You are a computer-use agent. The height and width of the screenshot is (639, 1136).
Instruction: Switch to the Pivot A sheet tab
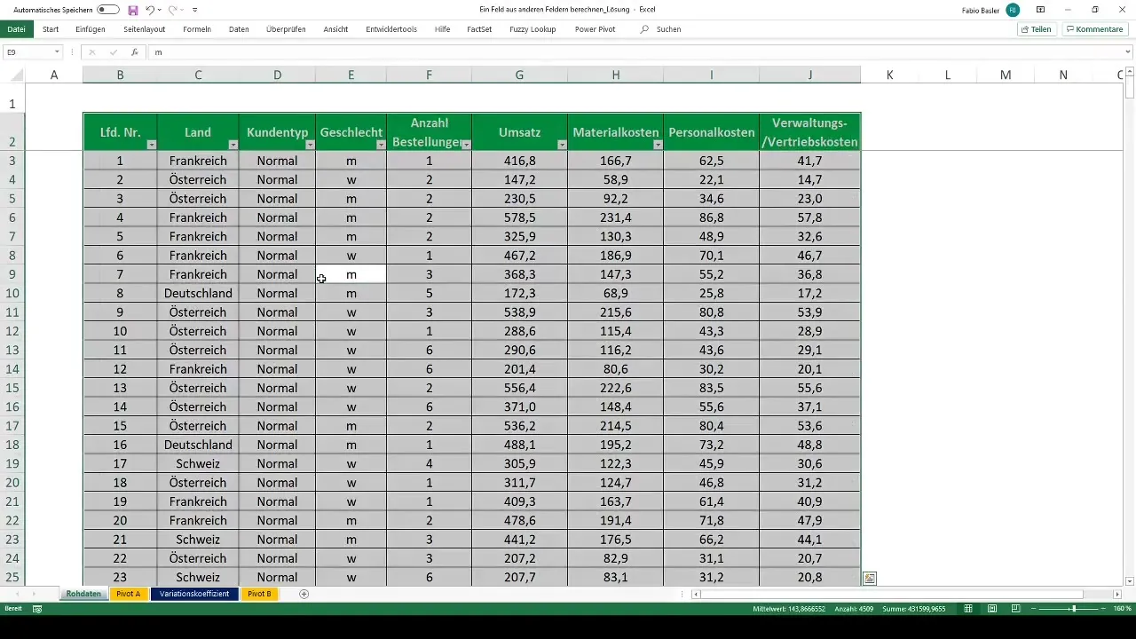(129, 594)
